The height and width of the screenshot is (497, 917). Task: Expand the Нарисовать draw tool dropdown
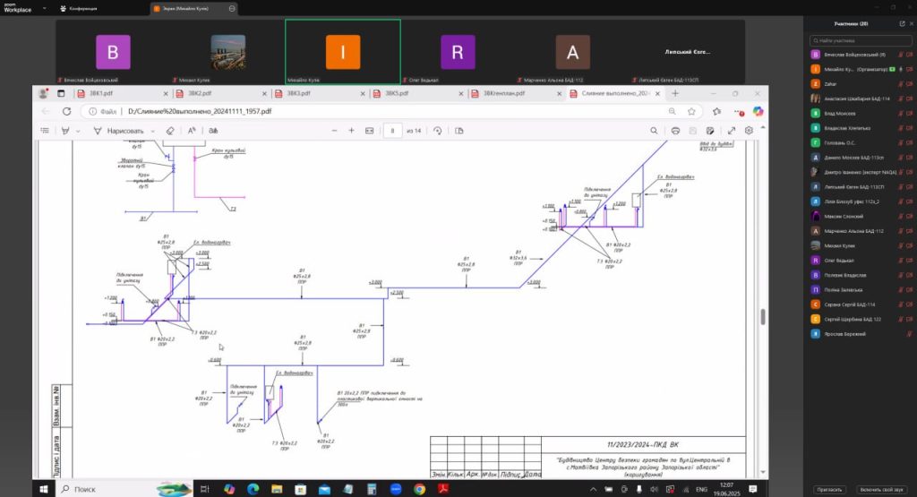pyautogui.click(x=153, y=131)
